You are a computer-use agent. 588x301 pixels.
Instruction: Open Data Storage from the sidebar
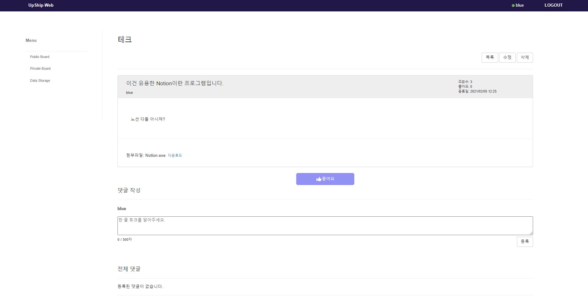(x=40, y=80)
